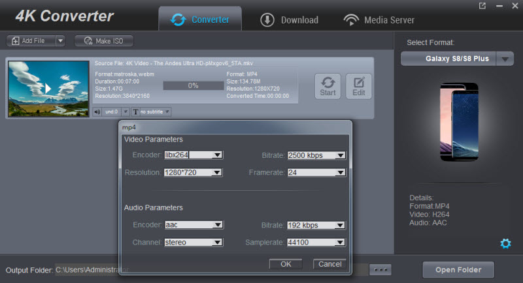Open the Edit video tool
The width and height of the screenshot is (523, 283).
358,85
